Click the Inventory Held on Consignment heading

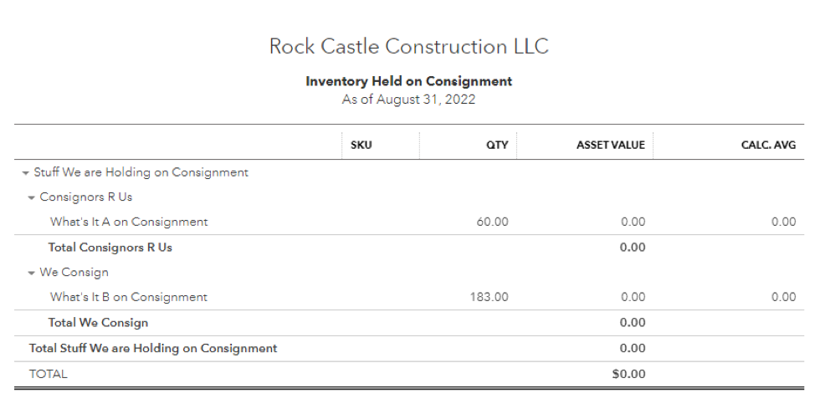[x=408, y=82]
